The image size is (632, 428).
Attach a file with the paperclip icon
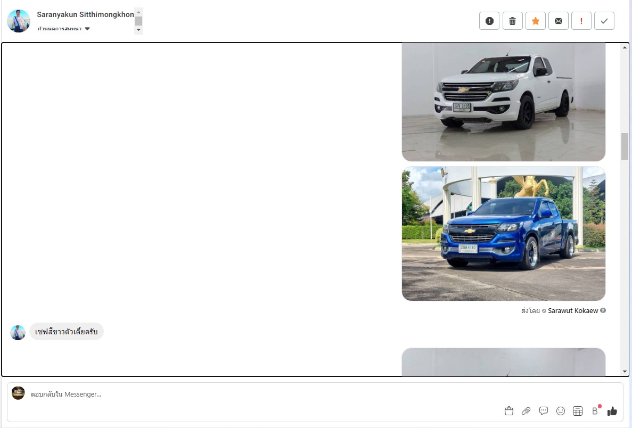(526, 411)
